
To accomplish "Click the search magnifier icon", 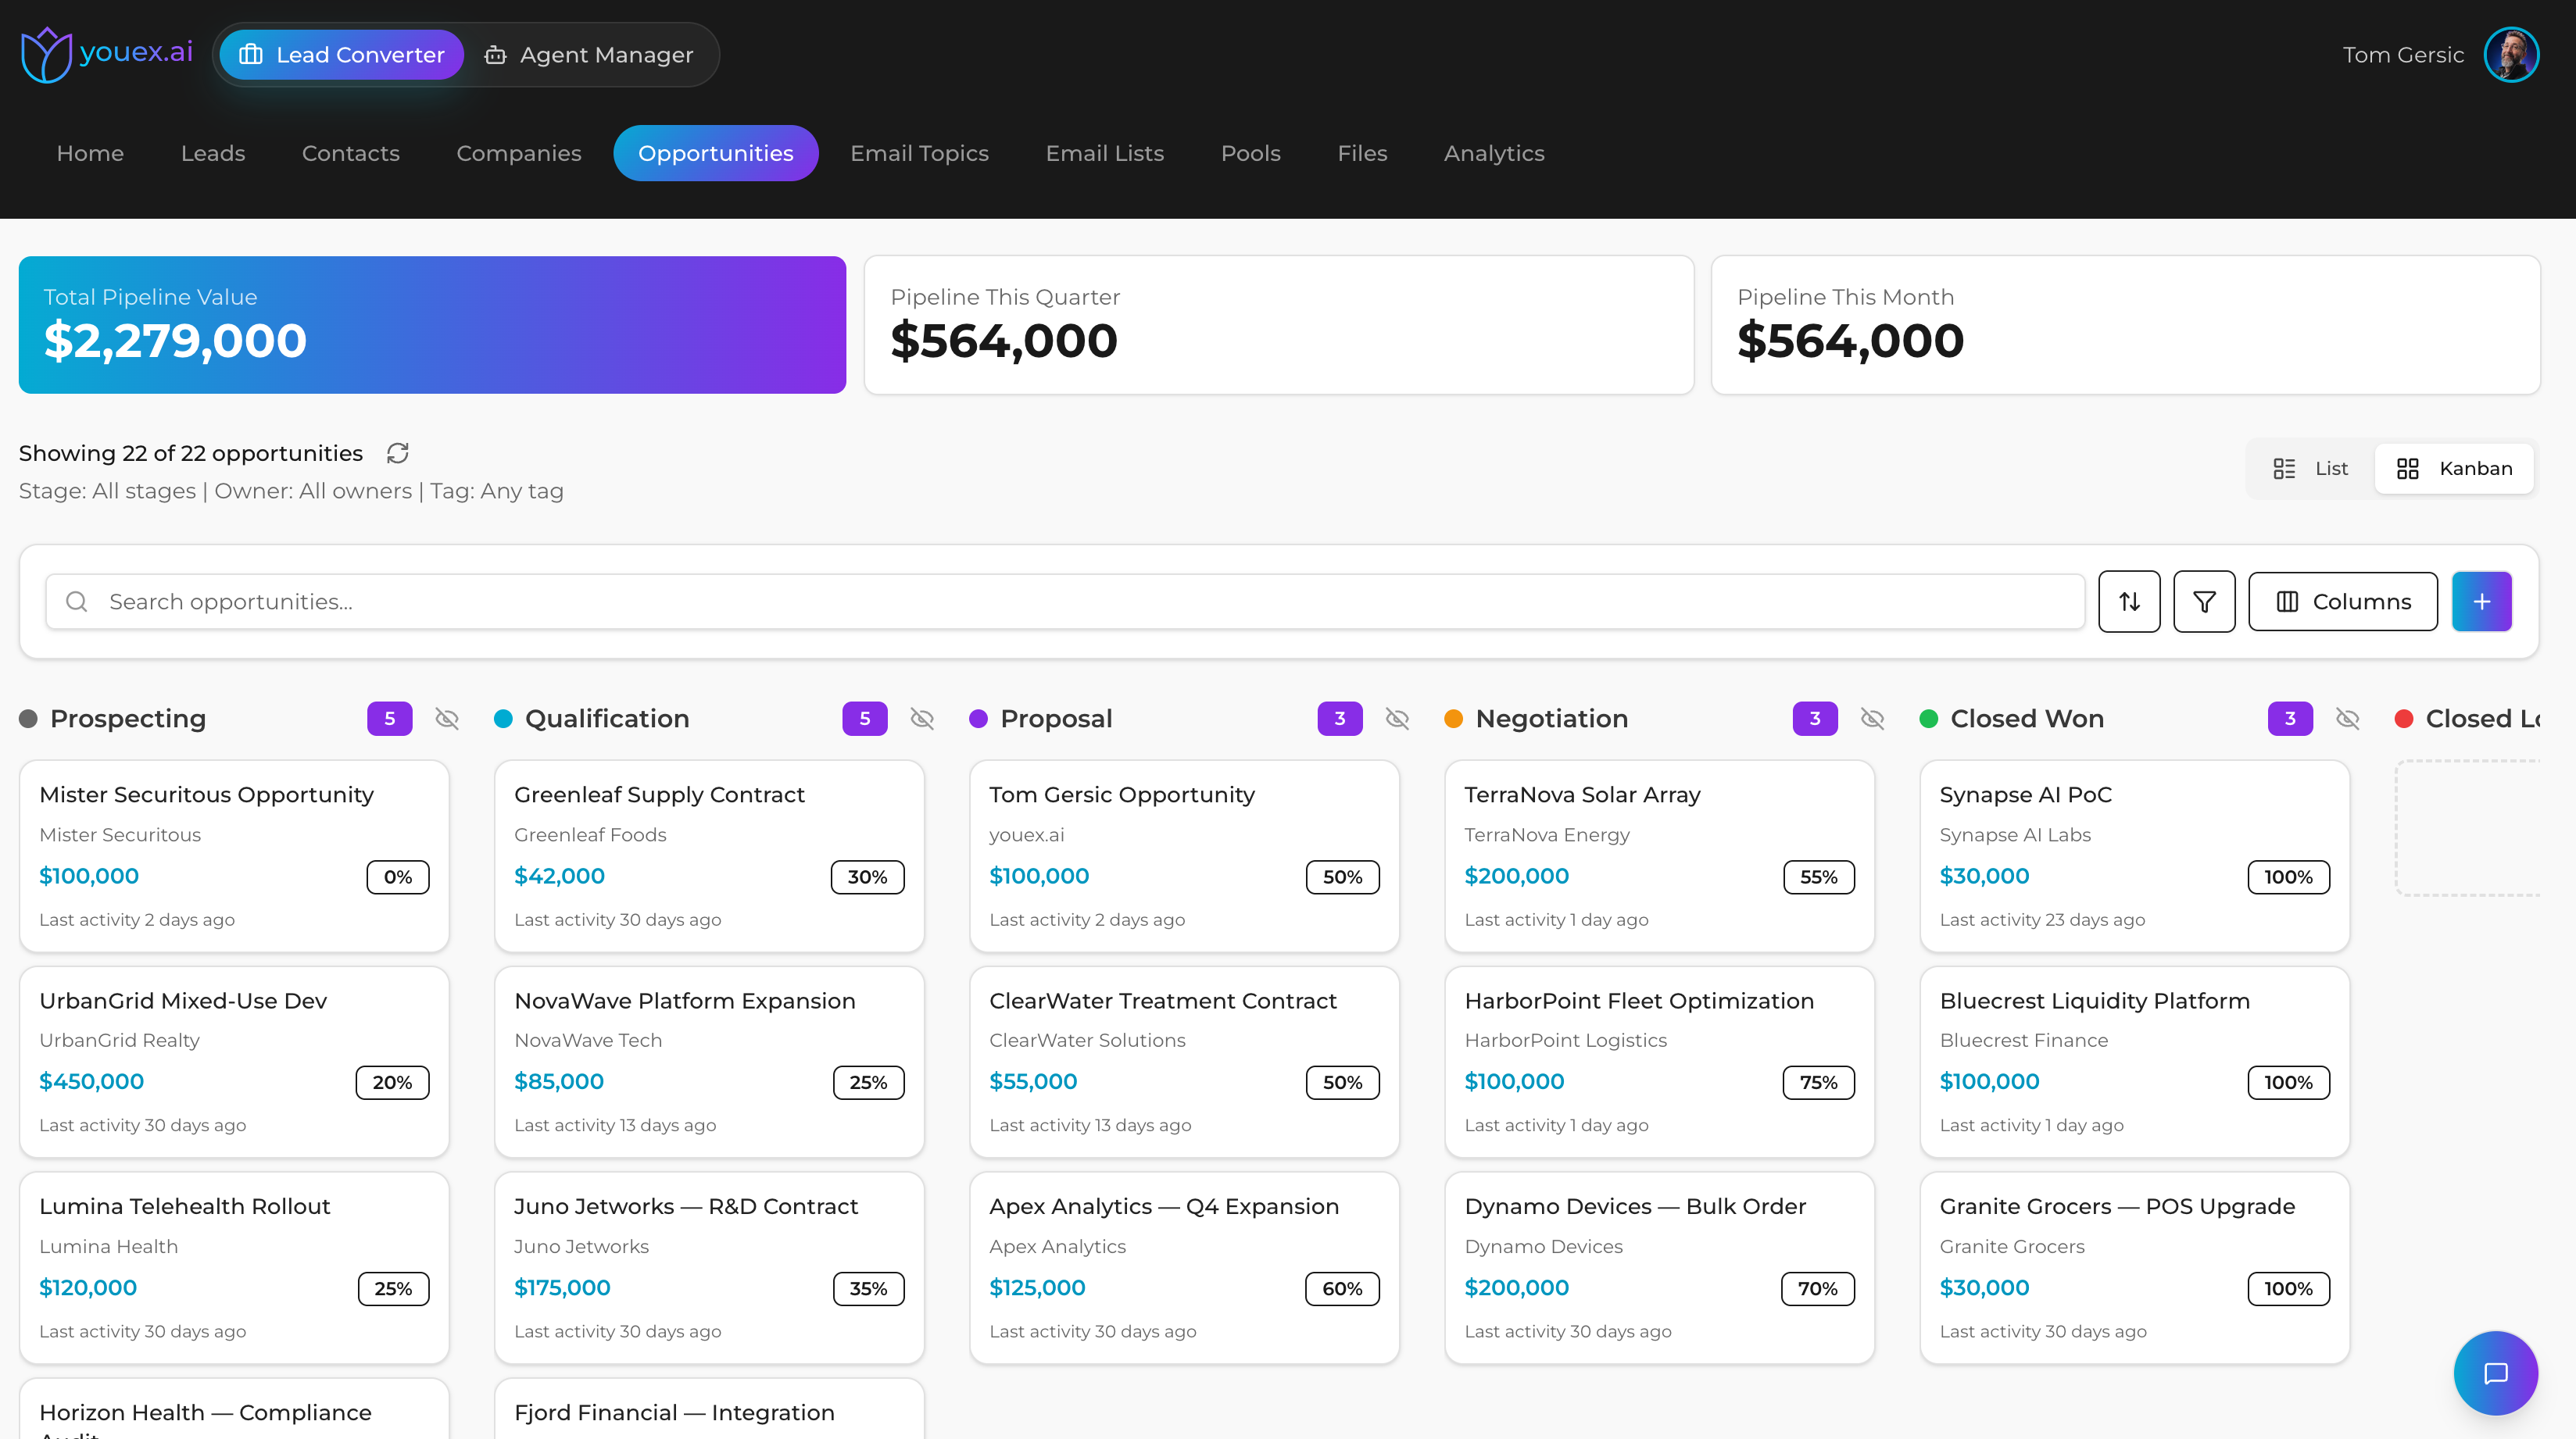I will coord(77,602).
